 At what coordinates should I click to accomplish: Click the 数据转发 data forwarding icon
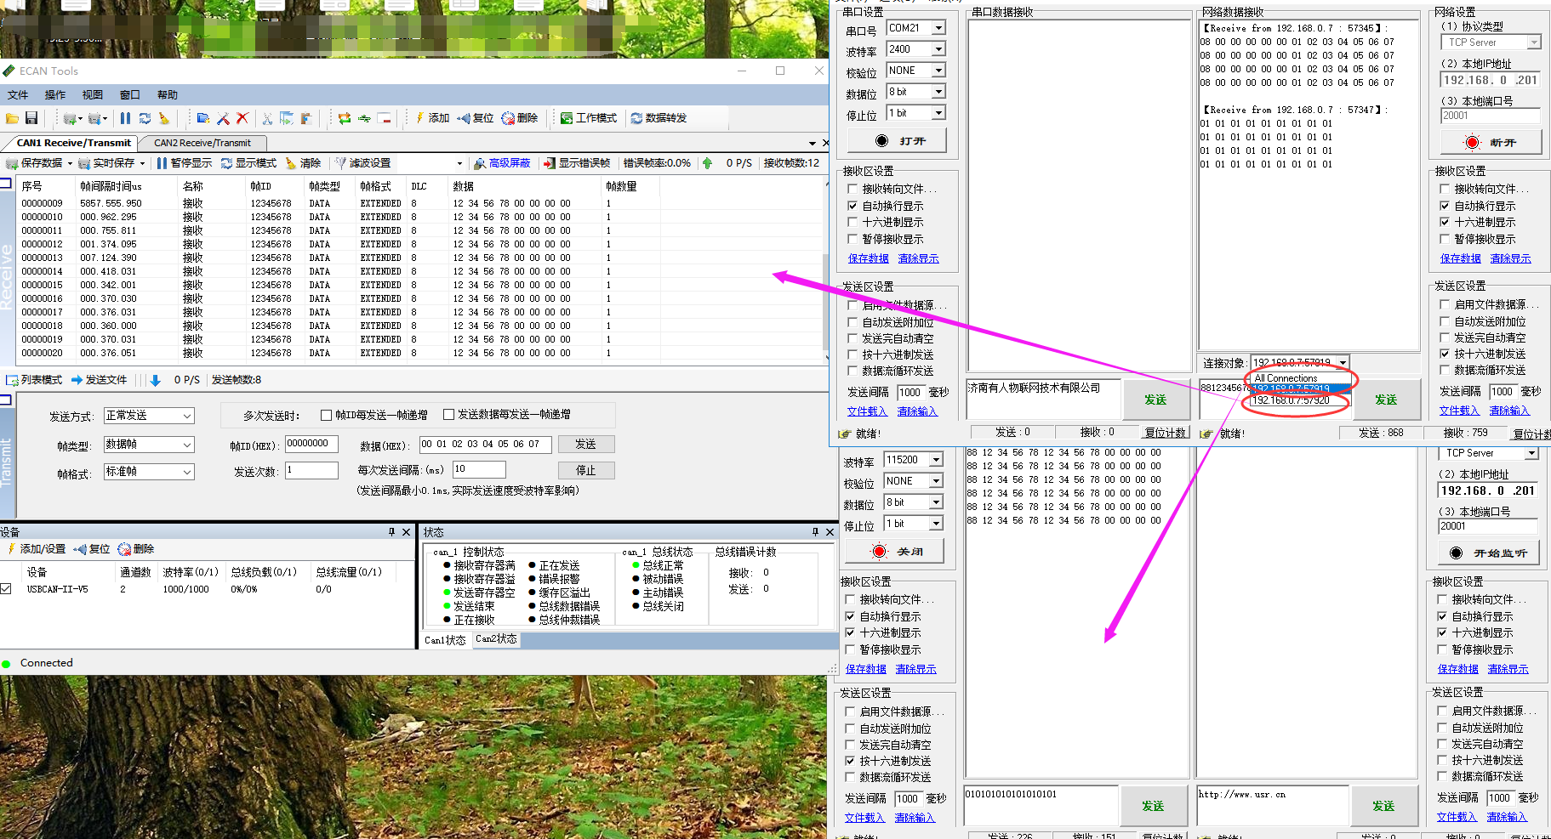click(658, 118)
